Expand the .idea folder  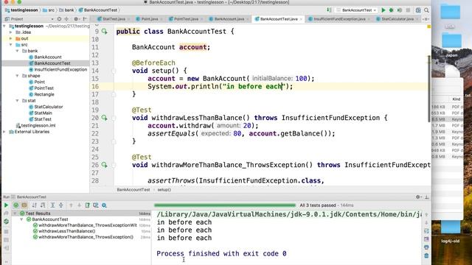(10, 32)
